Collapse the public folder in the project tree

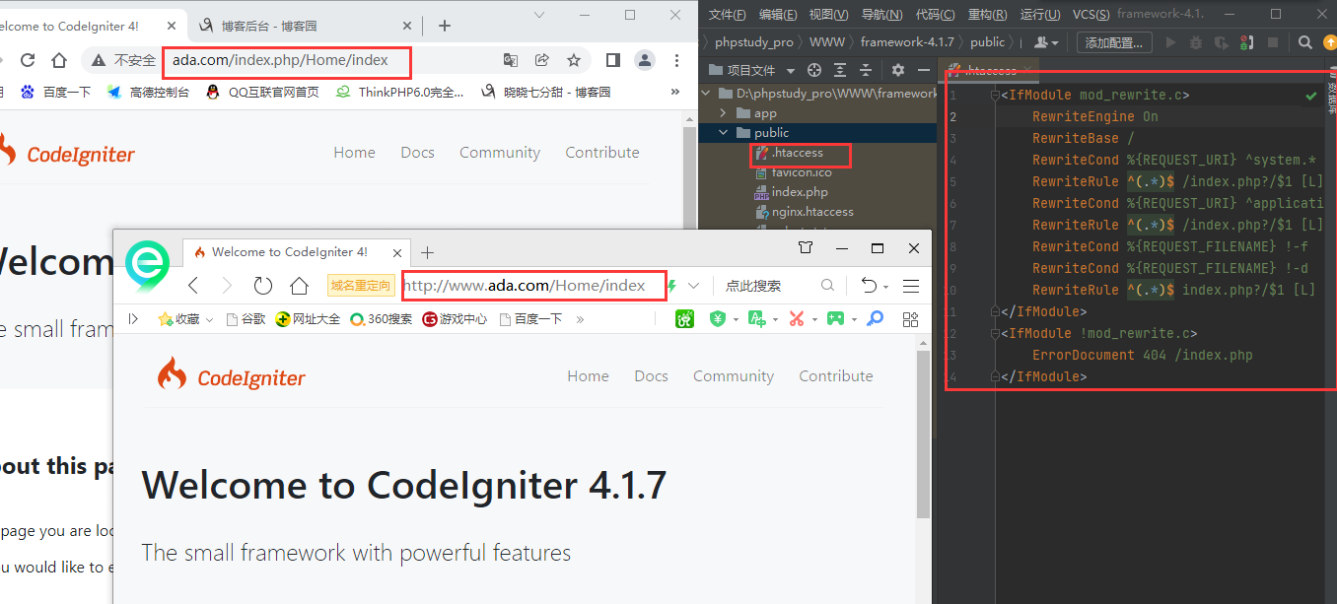723,133
